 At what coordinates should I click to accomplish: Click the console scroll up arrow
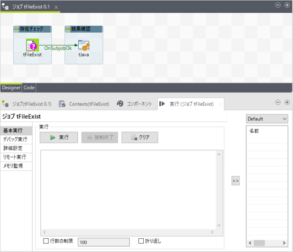coord(219,154)
